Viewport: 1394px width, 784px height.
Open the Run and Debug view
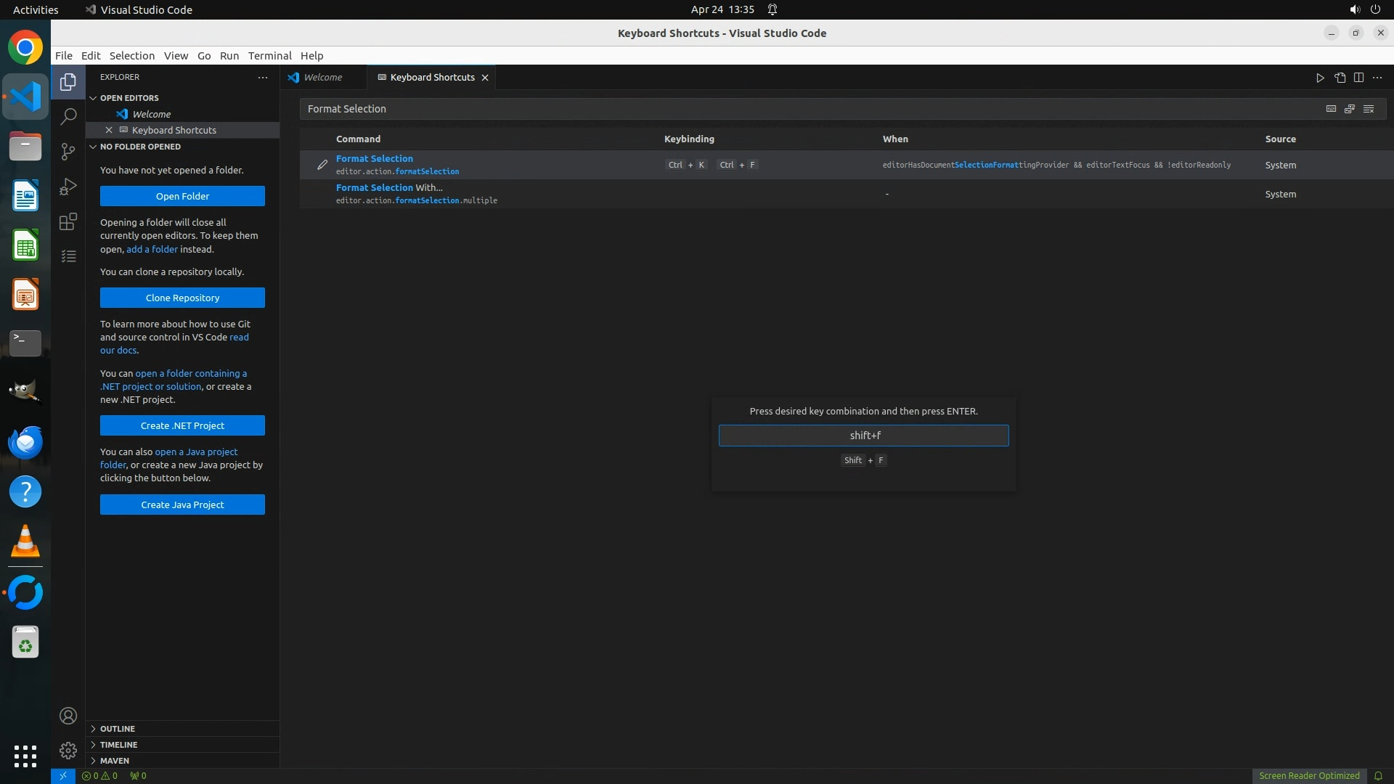click(68, 187)
